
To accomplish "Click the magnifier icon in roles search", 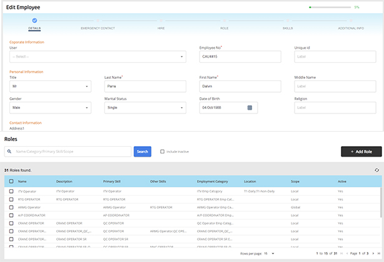I will 10,151.
